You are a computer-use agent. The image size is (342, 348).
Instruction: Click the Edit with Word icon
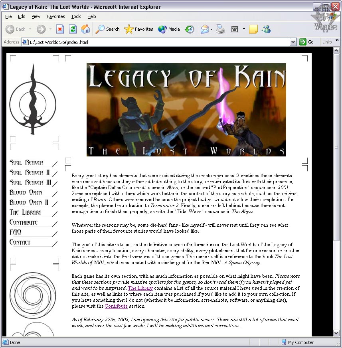tap(235, 29)
